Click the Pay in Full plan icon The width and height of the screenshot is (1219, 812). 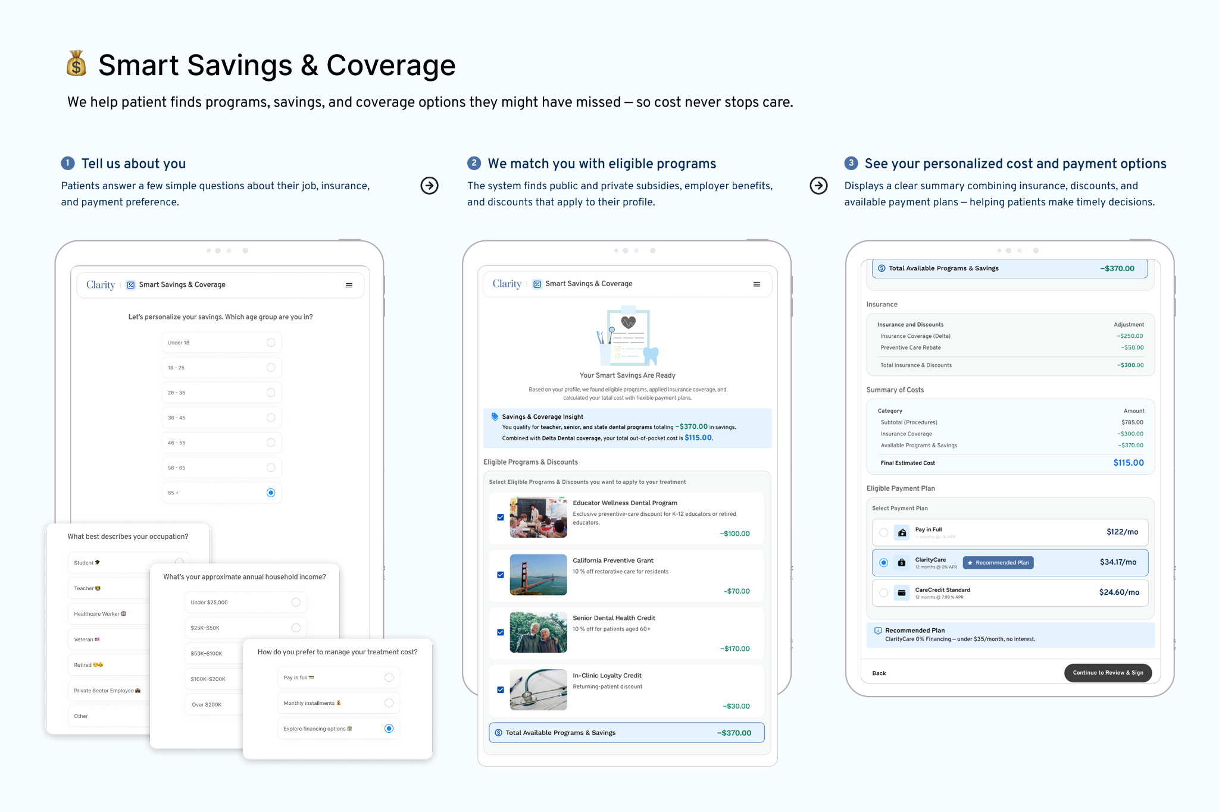point(902,532)
